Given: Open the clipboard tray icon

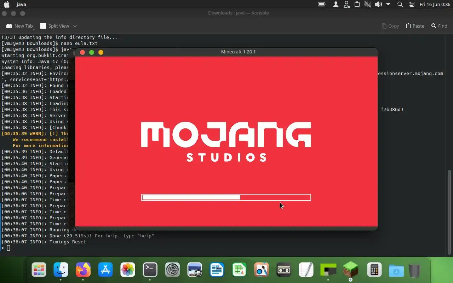Looking at the screenshot, I should coord(357,4).
